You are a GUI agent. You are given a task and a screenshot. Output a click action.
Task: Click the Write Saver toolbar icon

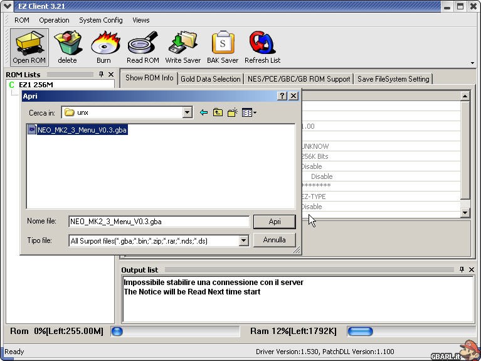pyautogui.click(x=183, y=47)
